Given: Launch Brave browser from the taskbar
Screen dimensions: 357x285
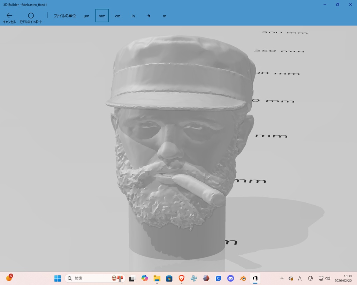Looking at the screenshot, I should [x=181, y=278].
